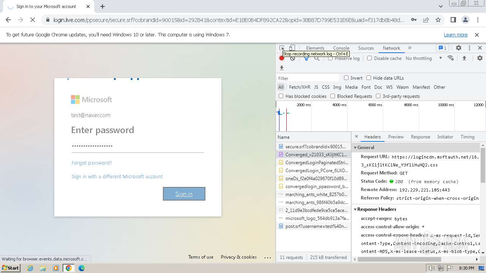Toggle Chrome side panel
Image resolution: width=486 pixels, height=273 pixels.
click(x=453, y=20)
